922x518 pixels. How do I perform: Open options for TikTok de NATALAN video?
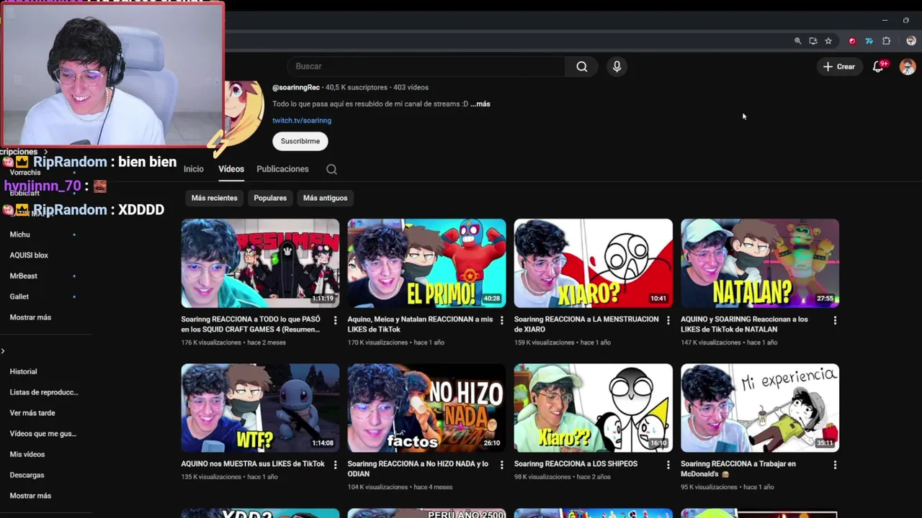835,320
